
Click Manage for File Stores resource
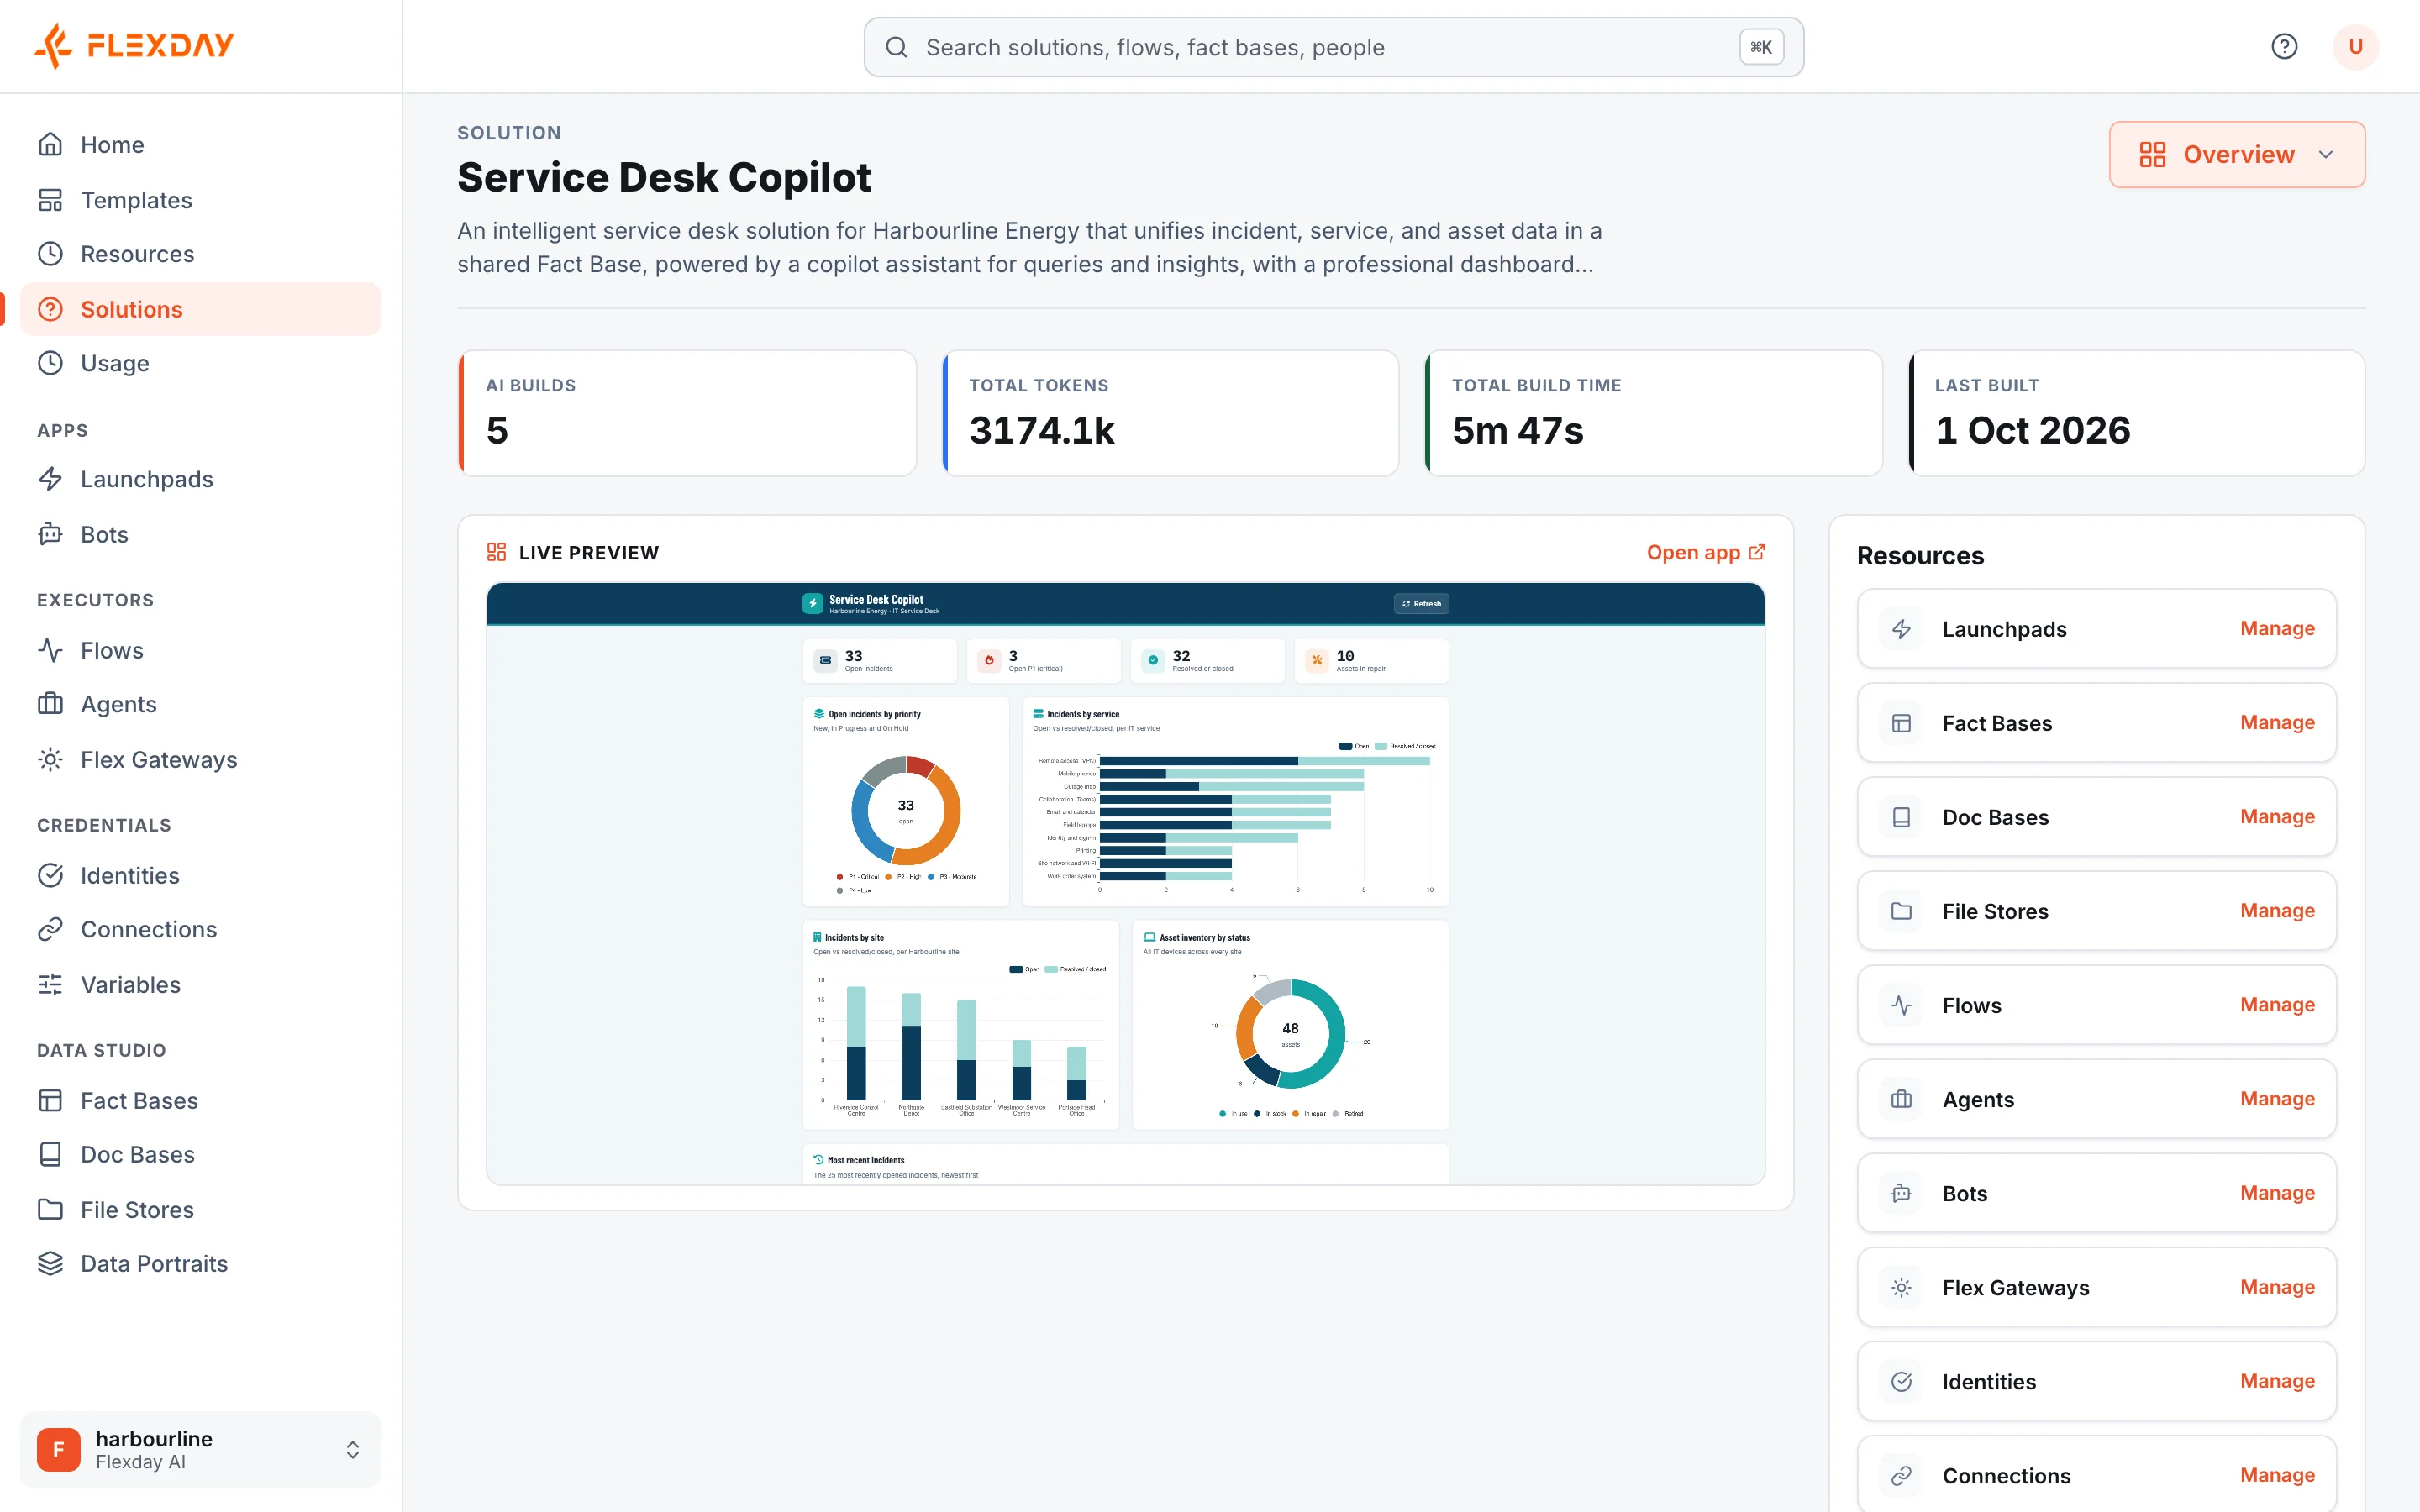2277,910
